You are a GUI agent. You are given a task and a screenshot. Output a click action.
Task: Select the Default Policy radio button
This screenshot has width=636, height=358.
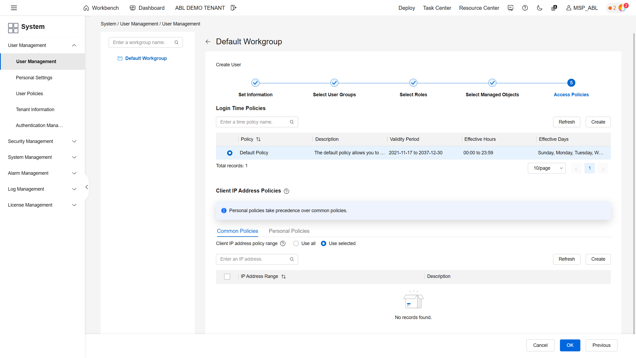tap(230, 153)
